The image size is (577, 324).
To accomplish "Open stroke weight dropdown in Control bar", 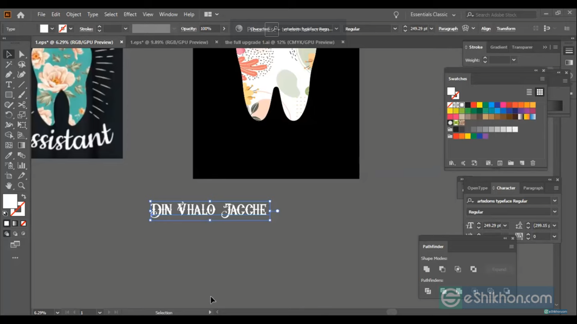I will tap(125, 29).
